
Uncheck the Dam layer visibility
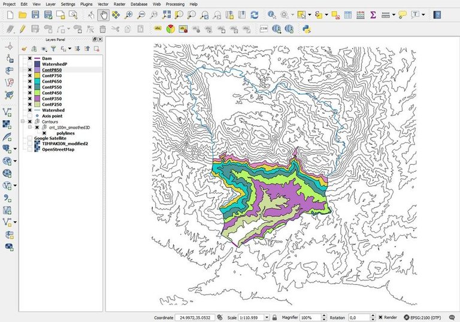[29, 58]
